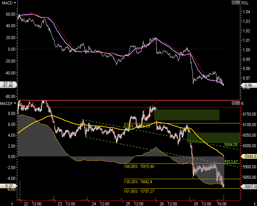Click the 6000,00 price axis value
This screenshot has width=257, height=206.
pyautogui.click(x=249, y=146)
